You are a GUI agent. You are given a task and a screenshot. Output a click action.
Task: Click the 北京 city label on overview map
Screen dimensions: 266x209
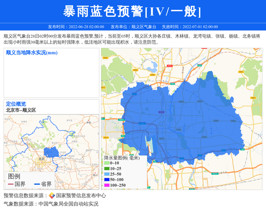pyautogui.click(x=41, y=159)
